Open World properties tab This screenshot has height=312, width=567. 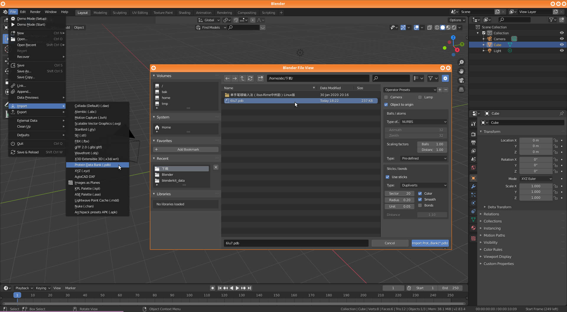473,168
